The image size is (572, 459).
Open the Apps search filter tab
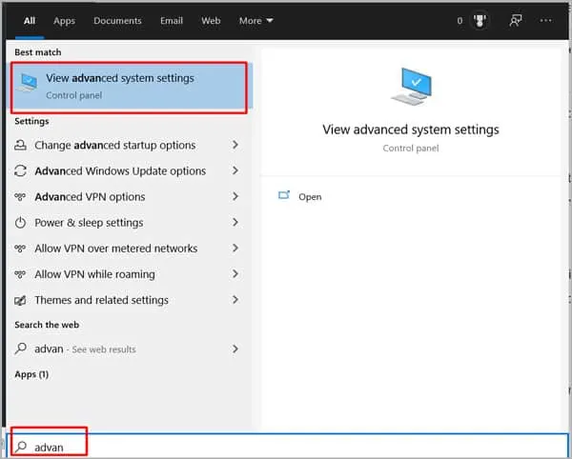pos(64,21)
